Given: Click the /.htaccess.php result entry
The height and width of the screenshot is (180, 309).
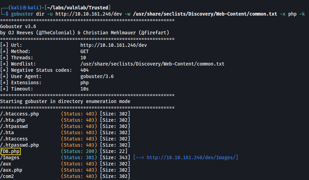Looking at the screenshot, I should tap(19, 114).
